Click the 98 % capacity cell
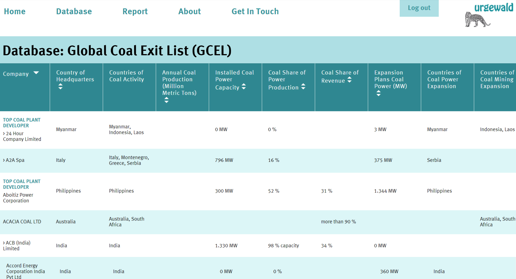The height and width of the screenshot is (279, 516). [283, 246]
